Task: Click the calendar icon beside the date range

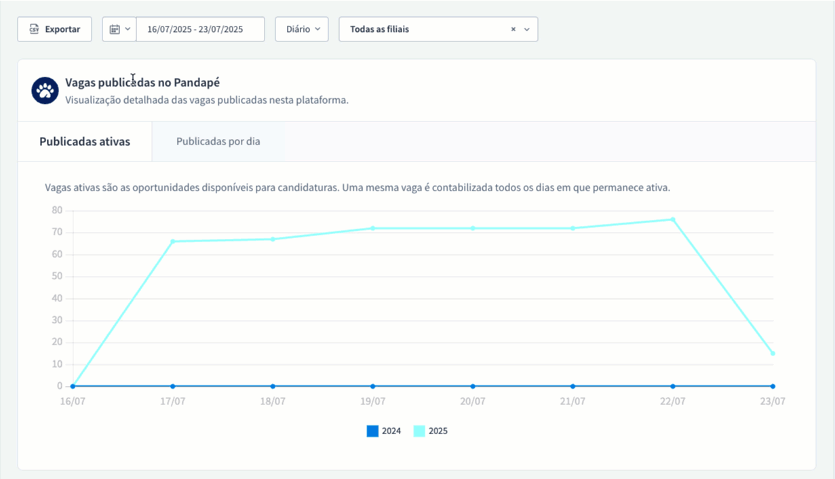Action: point(114,29)
